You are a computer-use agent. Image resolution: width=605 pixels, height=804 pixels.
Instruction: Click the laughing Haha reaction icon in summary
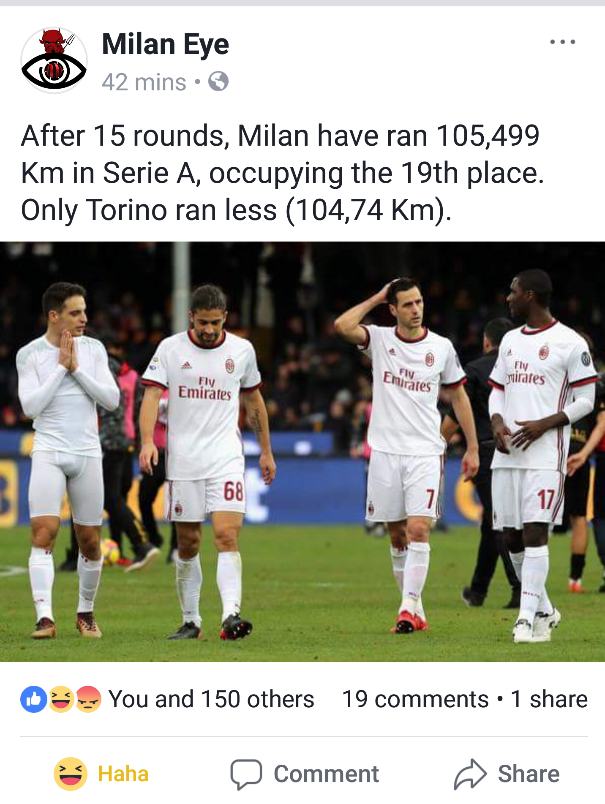[x=61, y=699]
